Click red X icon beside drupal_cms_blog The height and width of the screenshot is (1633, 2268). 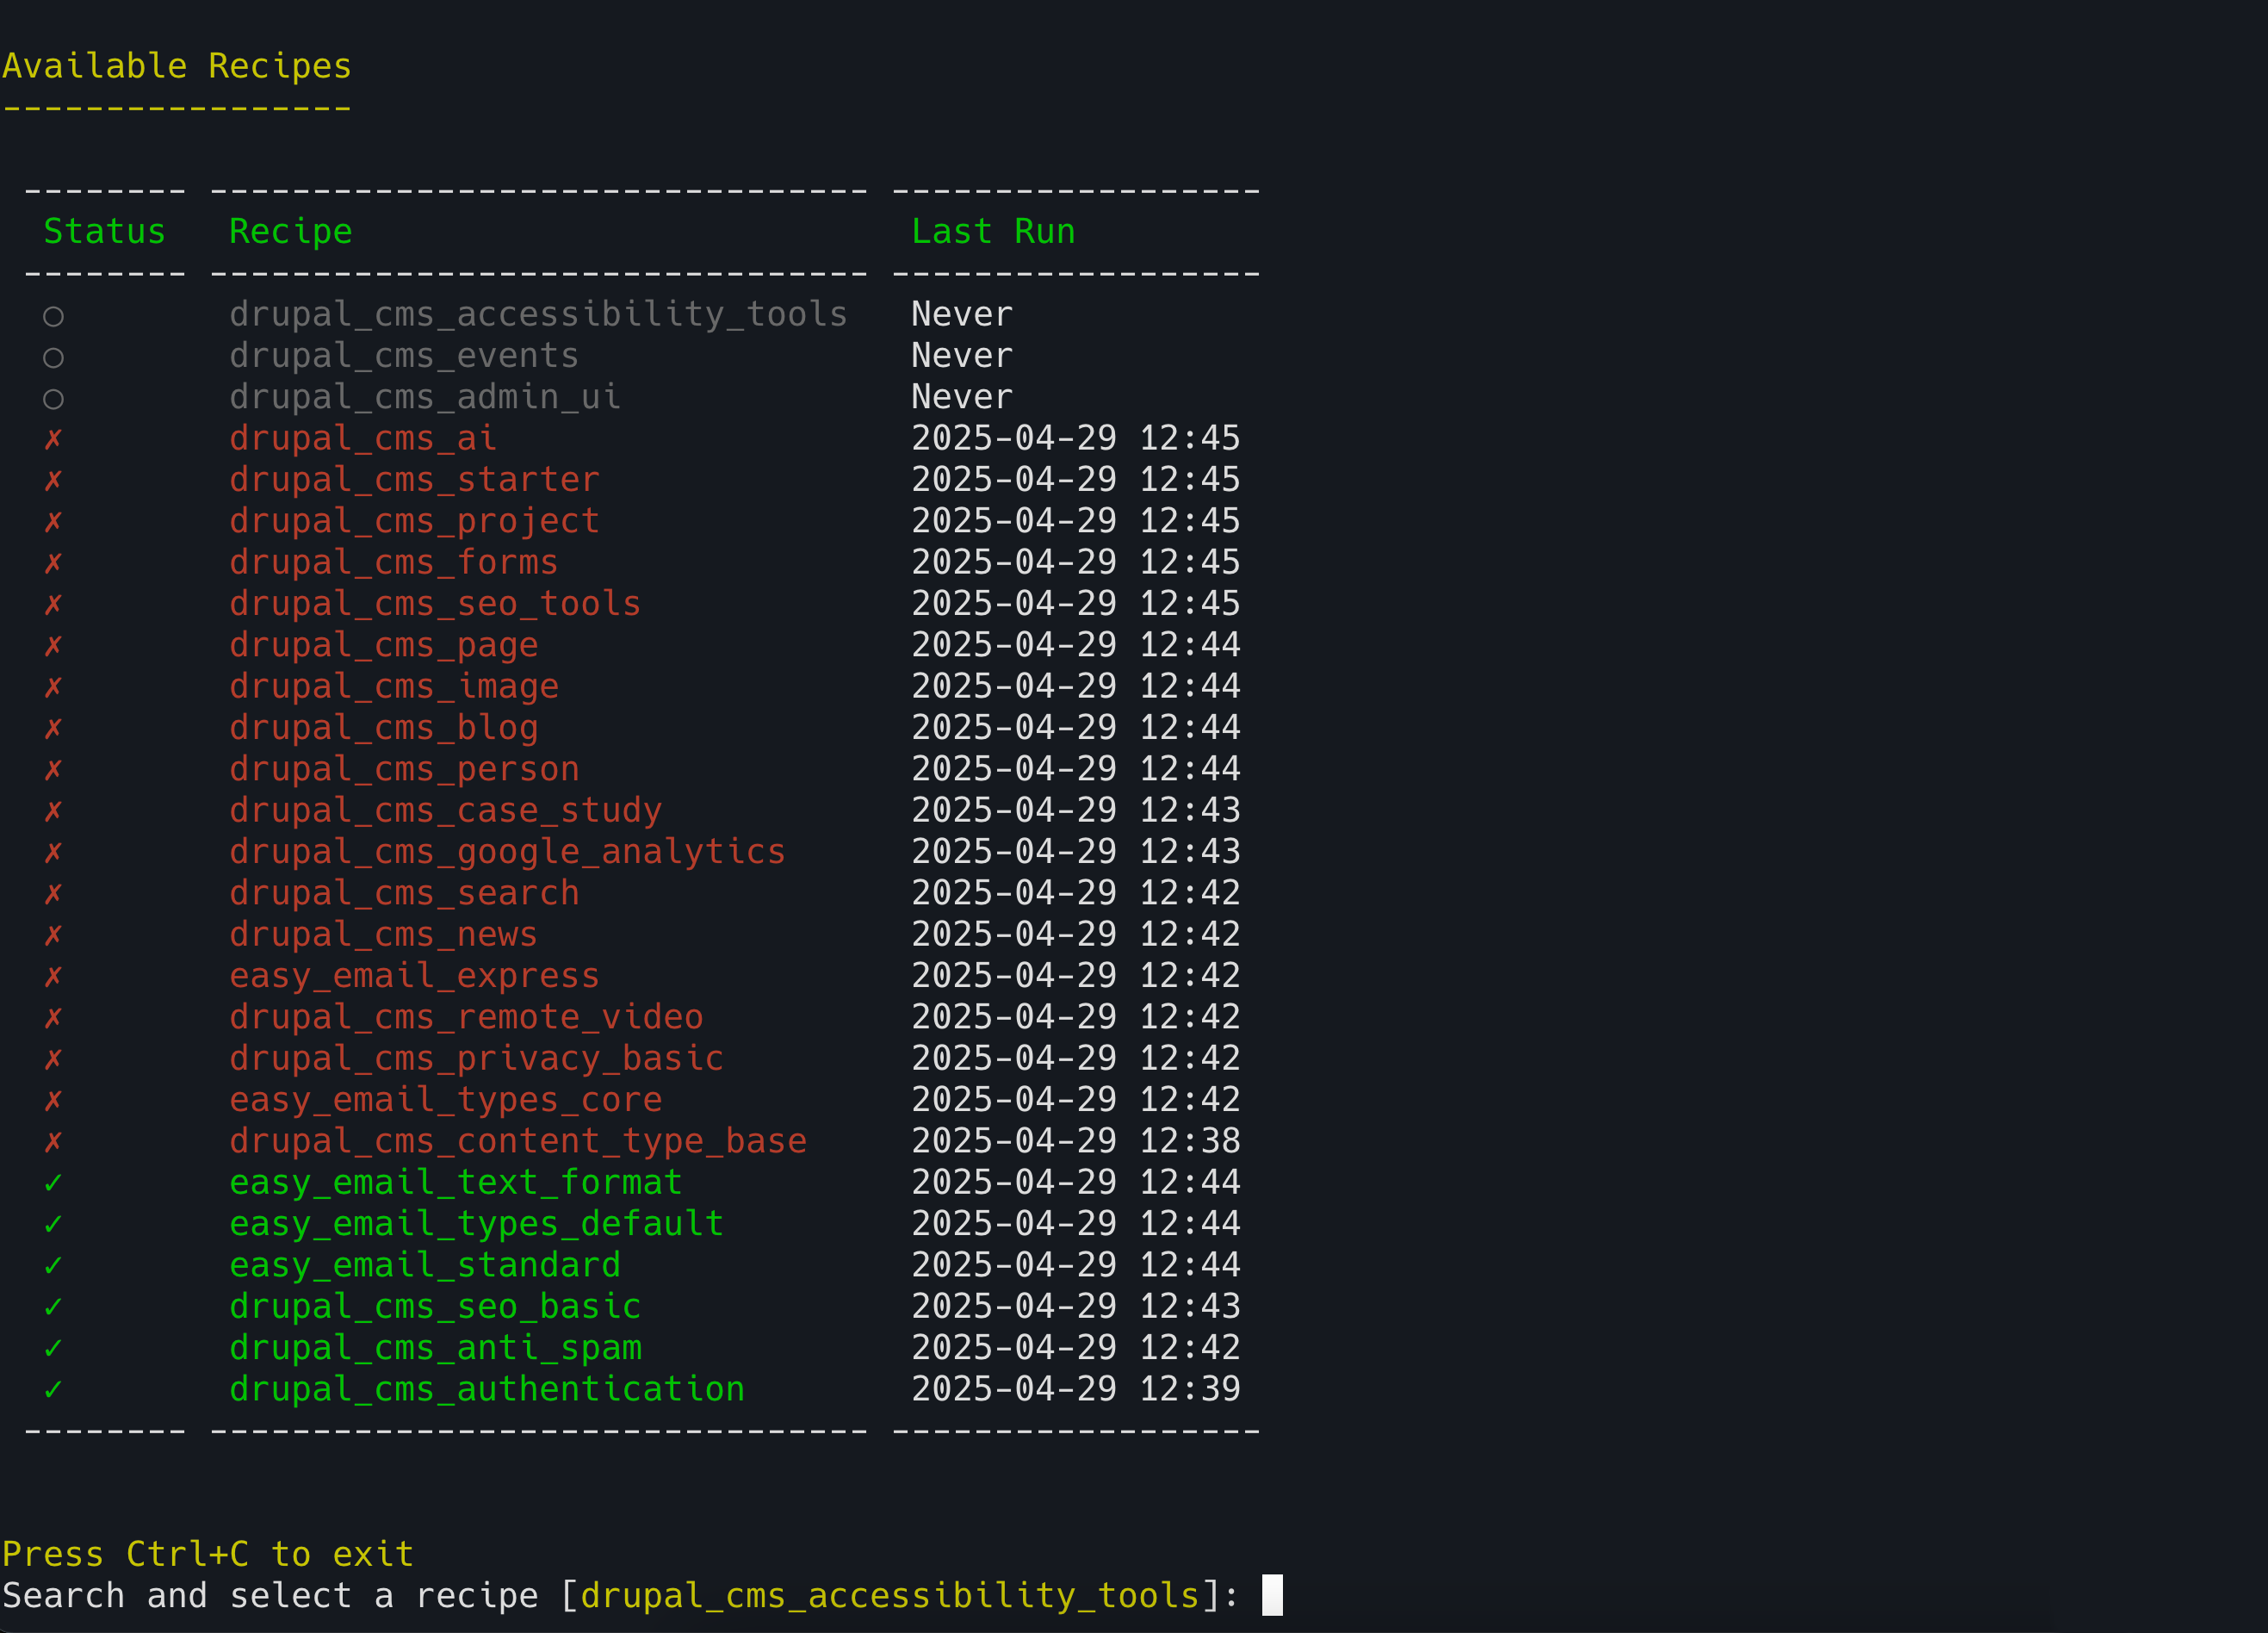53,728
